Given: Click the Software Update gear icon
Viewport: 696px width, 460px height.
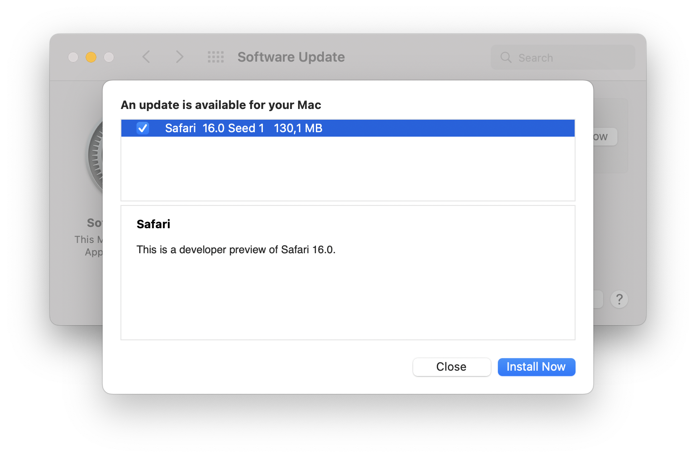Looking at the screenshot, I should [95, 156].
